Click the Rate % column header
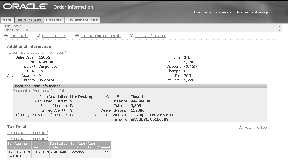Screen dimensions: 288x161 point(92,145)
